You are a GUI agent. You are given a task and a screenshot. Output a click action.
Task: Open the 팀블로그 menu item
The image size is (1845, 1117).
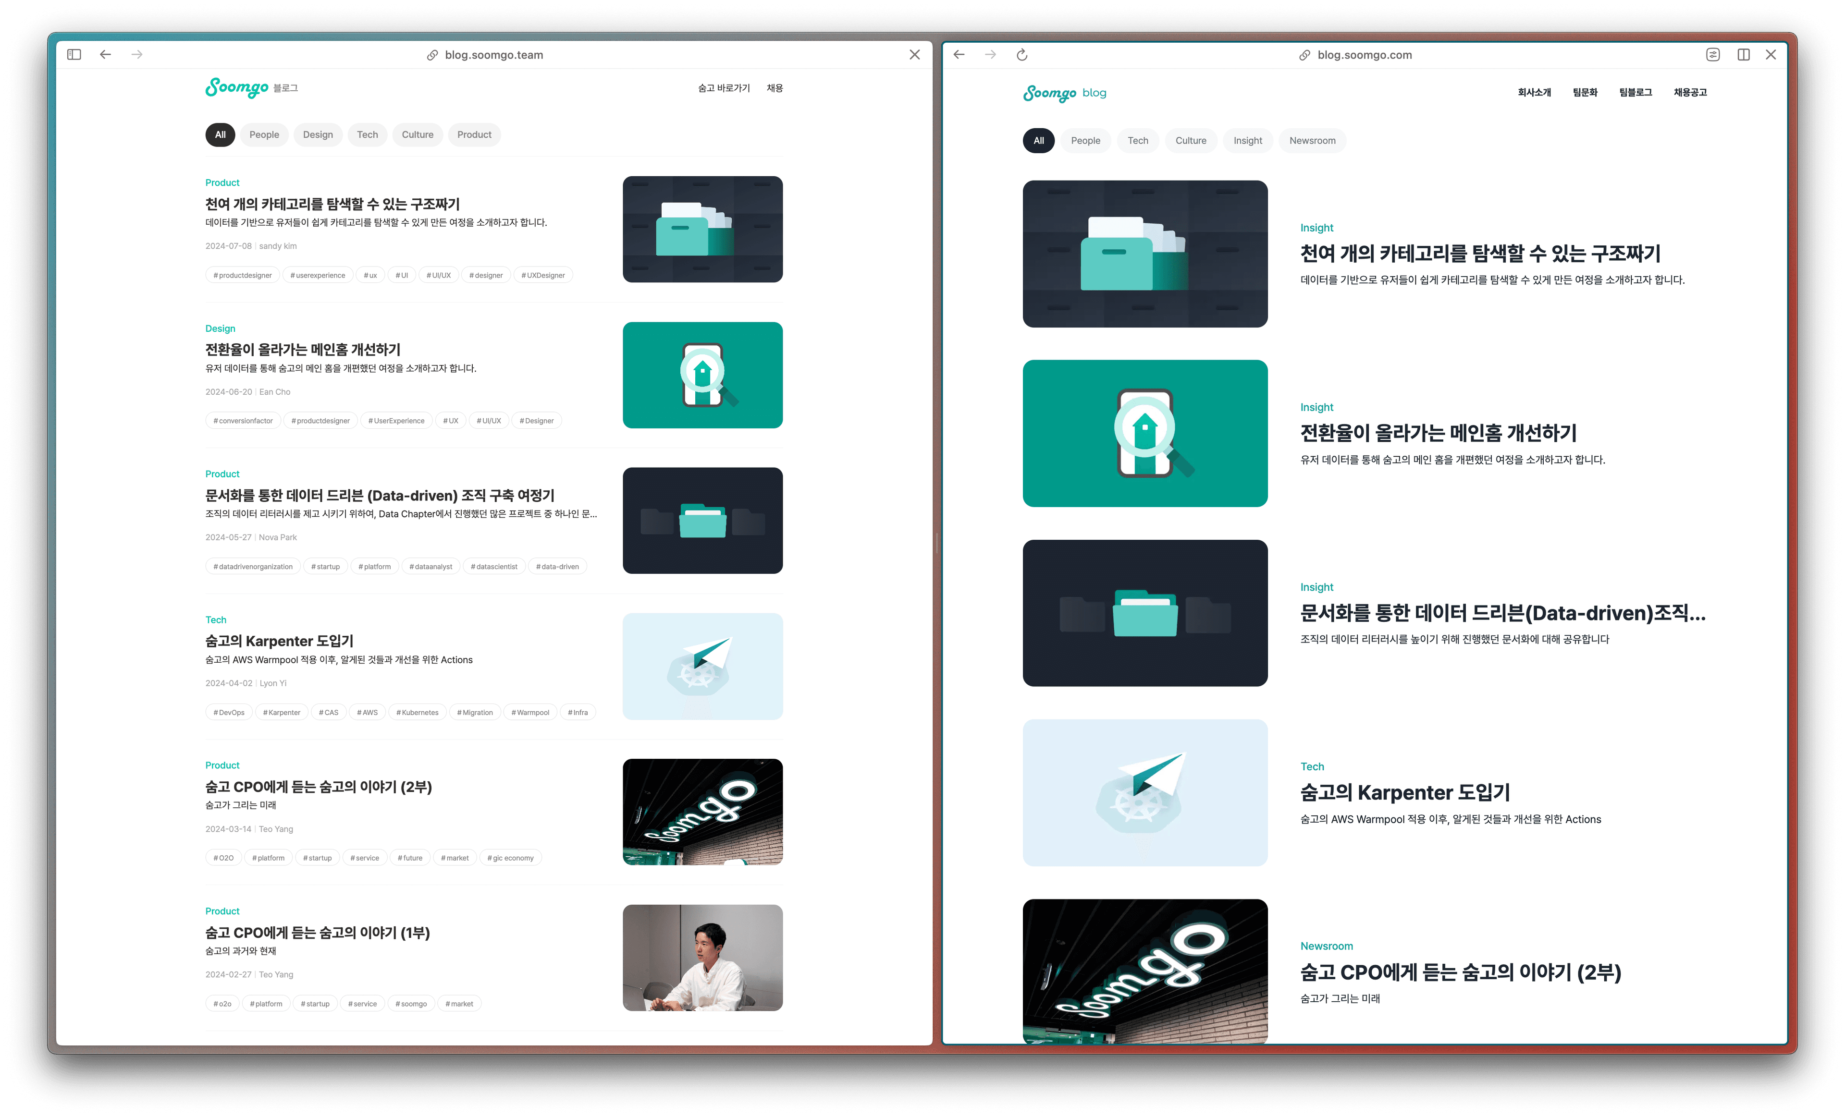click(x=1636, y=93)
